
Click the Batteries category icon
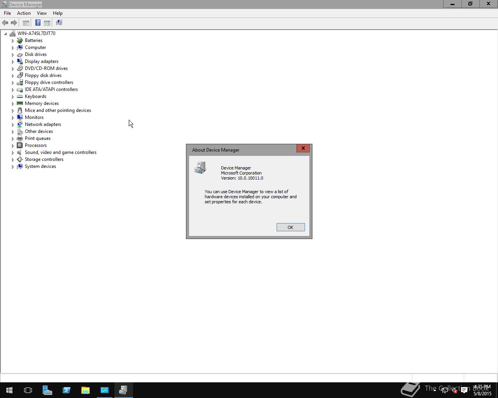pyautogui.click(x=20, y=40)
